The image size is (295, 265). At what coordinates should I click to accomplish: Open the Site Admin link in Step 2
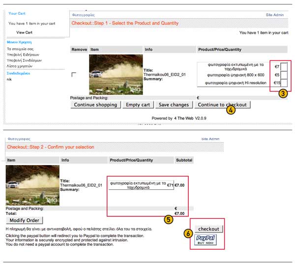click(211, 139)
